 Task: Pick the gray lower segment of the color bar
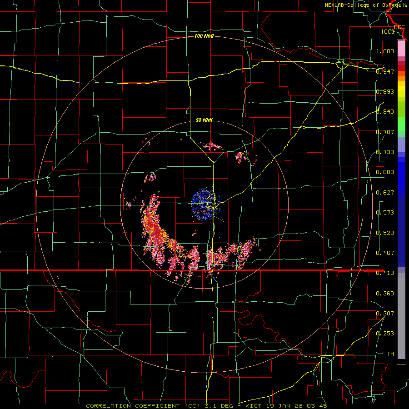coord(401,316)
